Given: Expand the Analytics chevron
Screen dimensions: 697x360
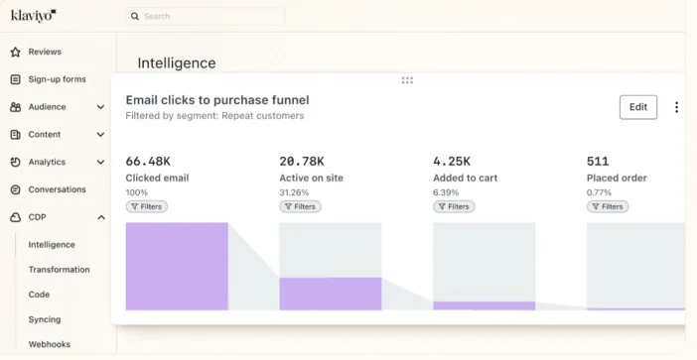Looking at the screenshot, I should (101, 162).
